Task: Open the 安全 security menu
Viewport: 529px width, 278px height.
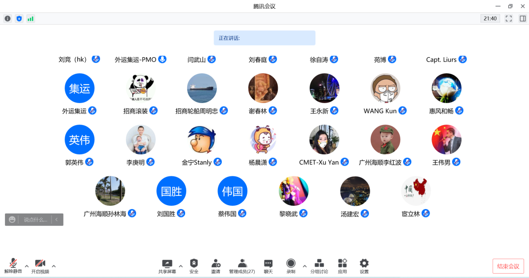Action: click(x=193, y=266)
